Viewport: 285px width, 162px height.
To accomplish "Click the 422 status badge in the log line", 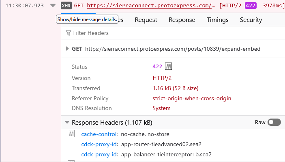I will [251, 5].
